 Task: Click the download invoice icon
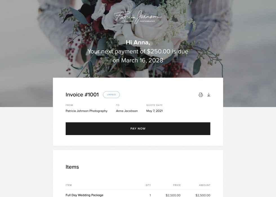[209, 95]
